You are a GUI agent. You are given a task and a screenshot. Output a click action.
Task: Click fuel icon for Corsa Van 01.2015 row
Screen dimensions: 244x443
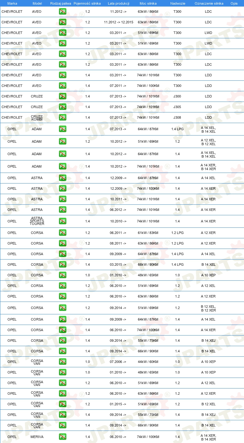point(62,404)
